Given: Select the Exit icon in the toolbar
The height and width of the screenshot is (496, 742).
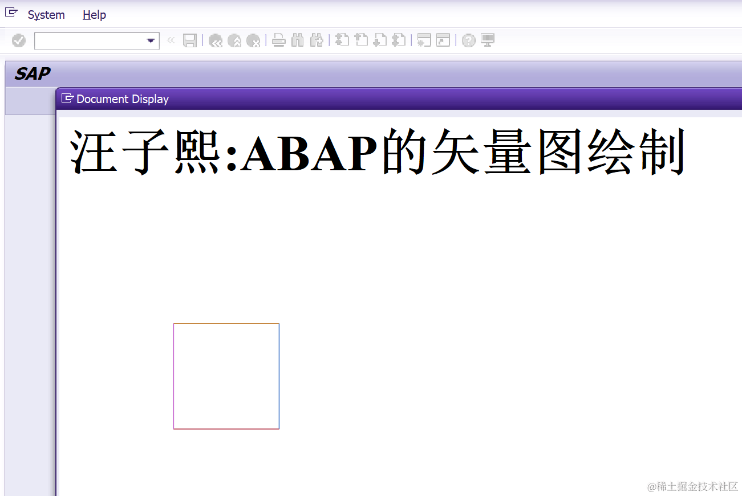Looking at the screenshot, I should click(234, 40).
